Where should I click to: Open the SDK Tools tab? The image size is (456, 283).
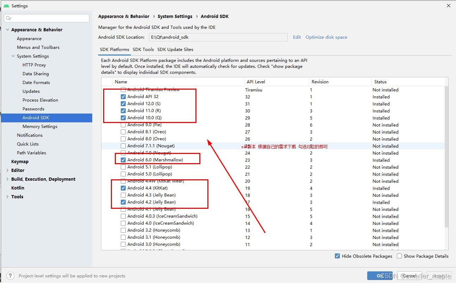click(143, 49)
